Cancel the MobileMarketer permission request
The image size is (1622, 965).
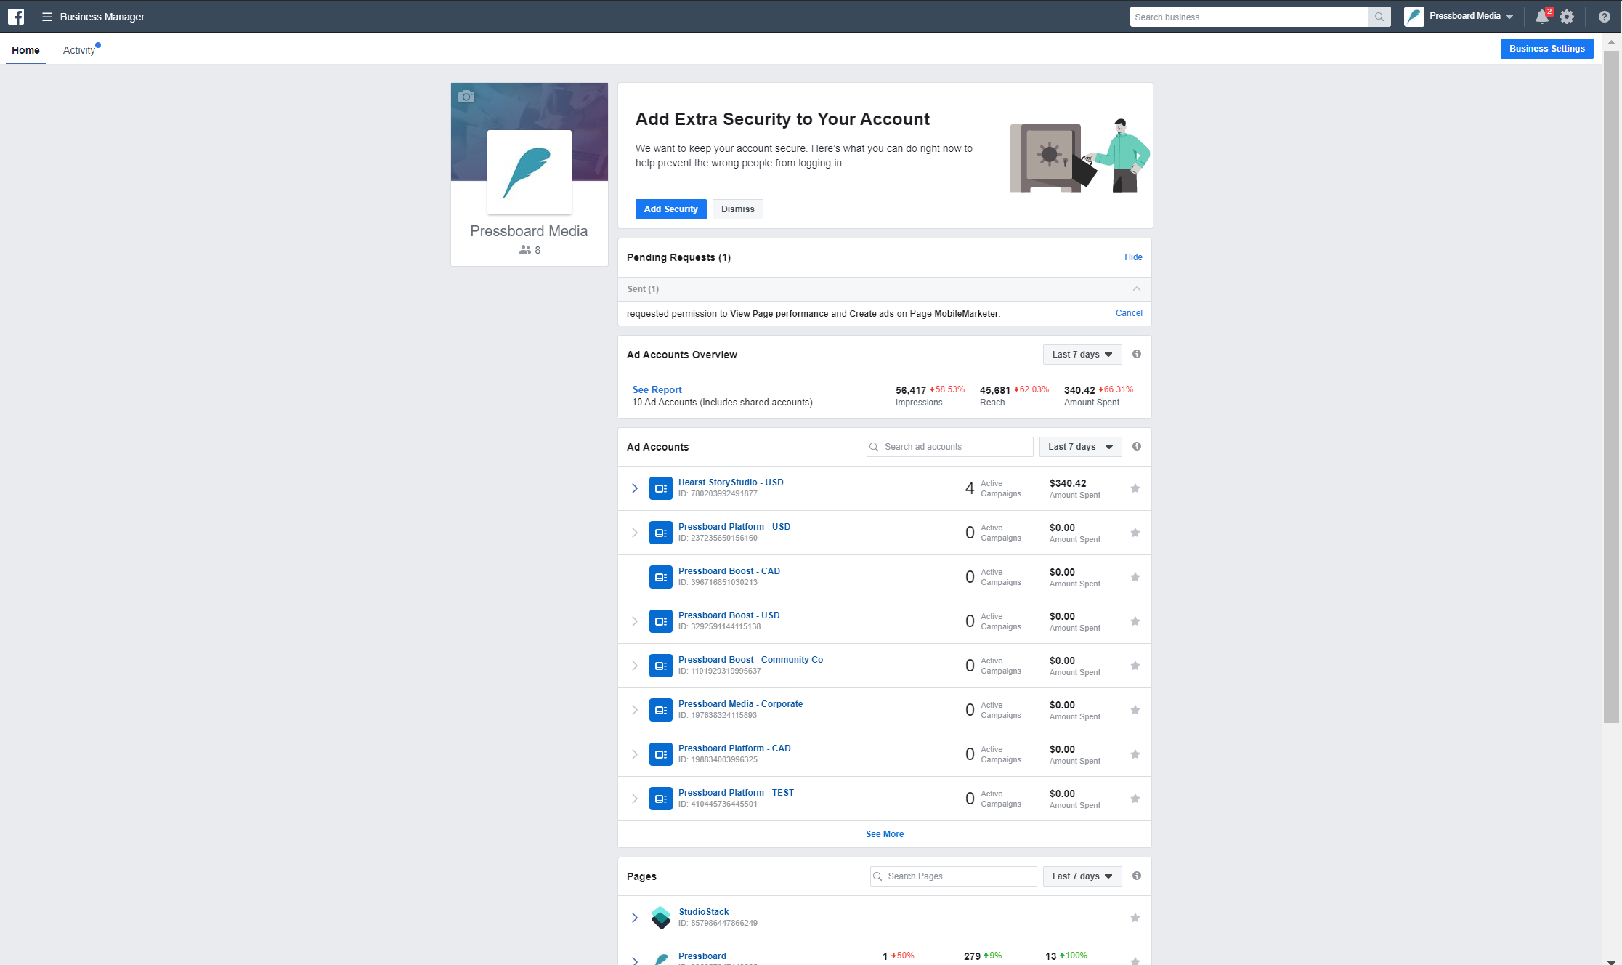(x=1129, y=313)
